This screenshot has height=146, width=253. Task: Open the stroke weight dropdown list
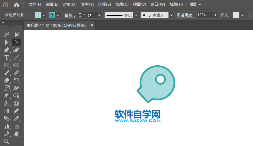pos(100,15)
